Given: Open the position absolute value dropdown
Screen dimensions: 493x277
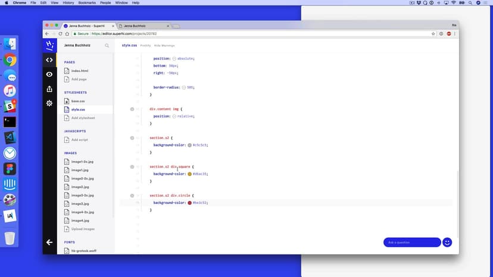Looking at the screenshot, I should coord(174,59).
